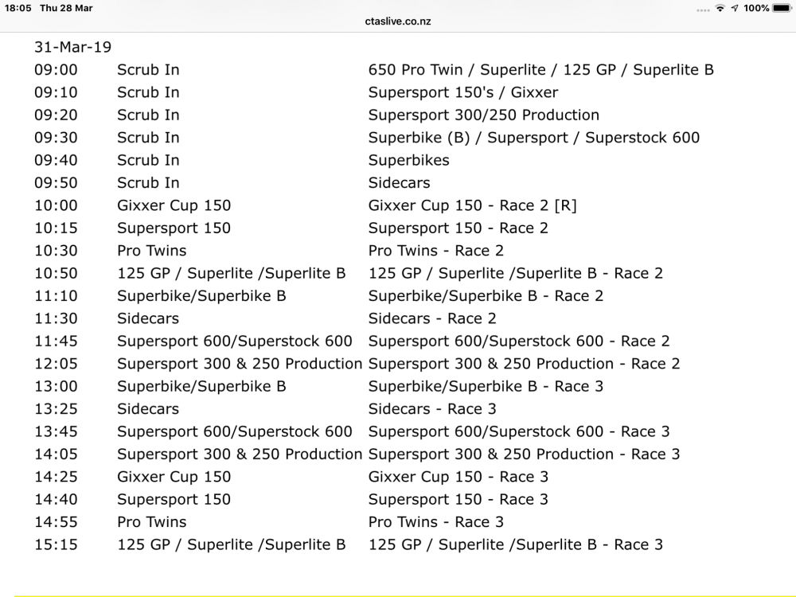Select Supersport 600/Superstock 600 - Race 3
The height and width of the screenshot is (597, 796).
tap(519, 431)
